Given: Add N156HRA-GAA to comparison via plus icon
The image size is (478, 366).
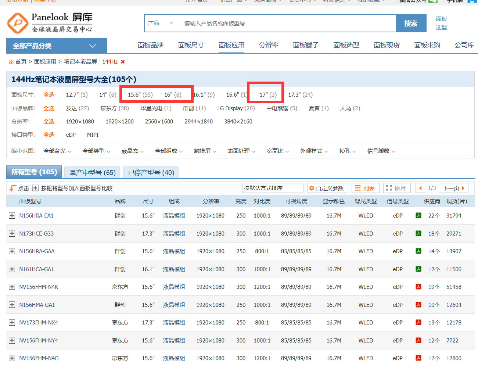Looking at the screenshot, I should coord(12,251).
